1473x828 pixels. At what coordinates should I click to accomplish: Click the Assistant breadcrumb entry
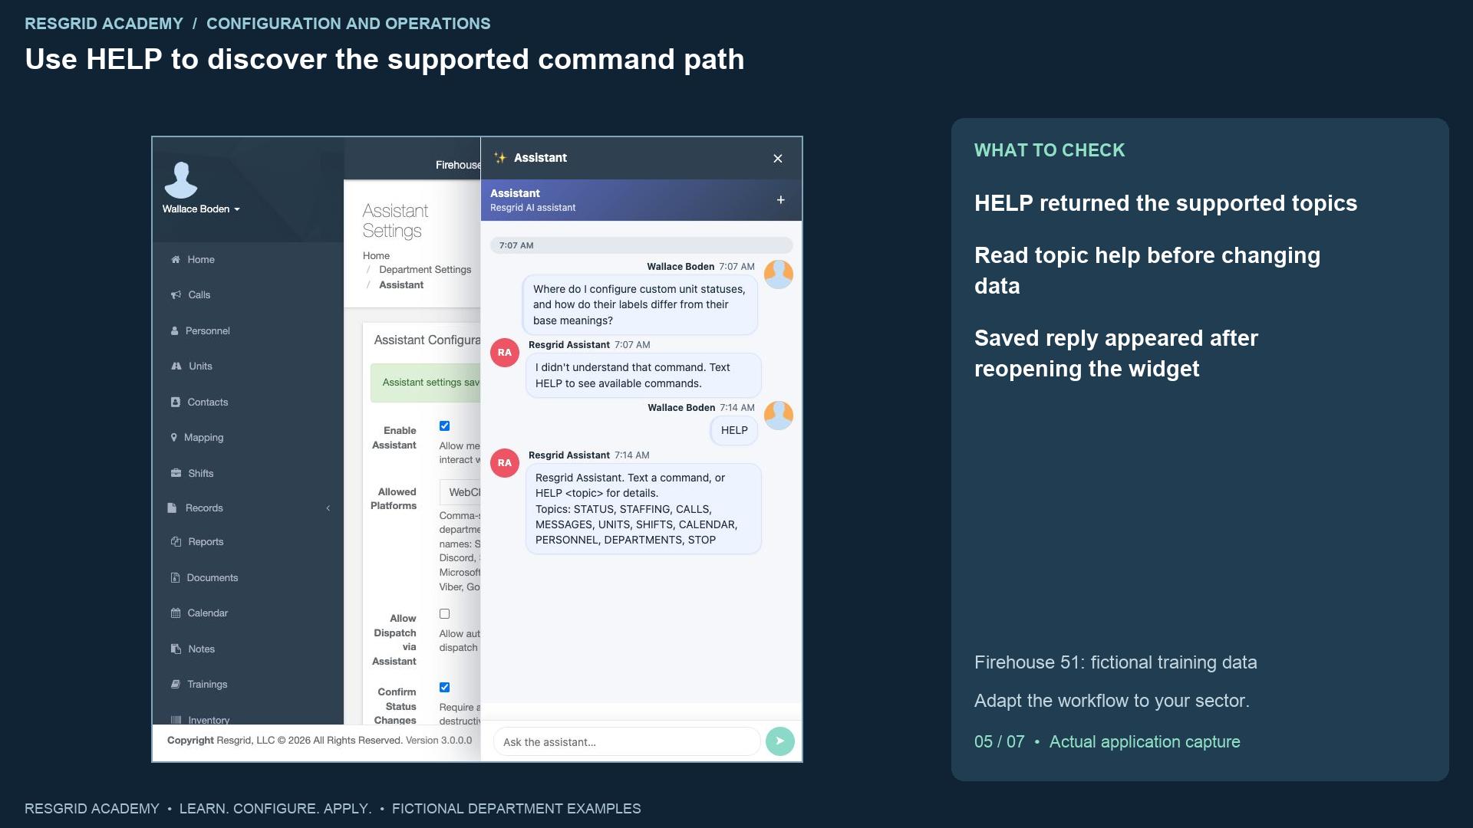[x=401, y=285]
